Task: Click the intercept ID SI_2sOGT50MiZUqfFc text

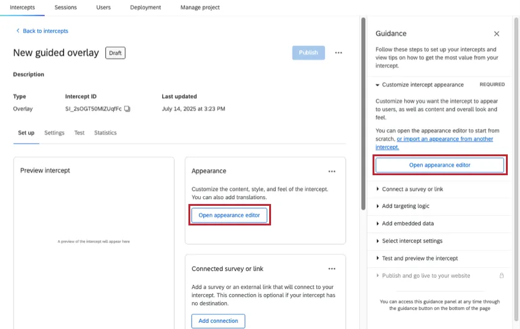Action: tap(94, 108)
